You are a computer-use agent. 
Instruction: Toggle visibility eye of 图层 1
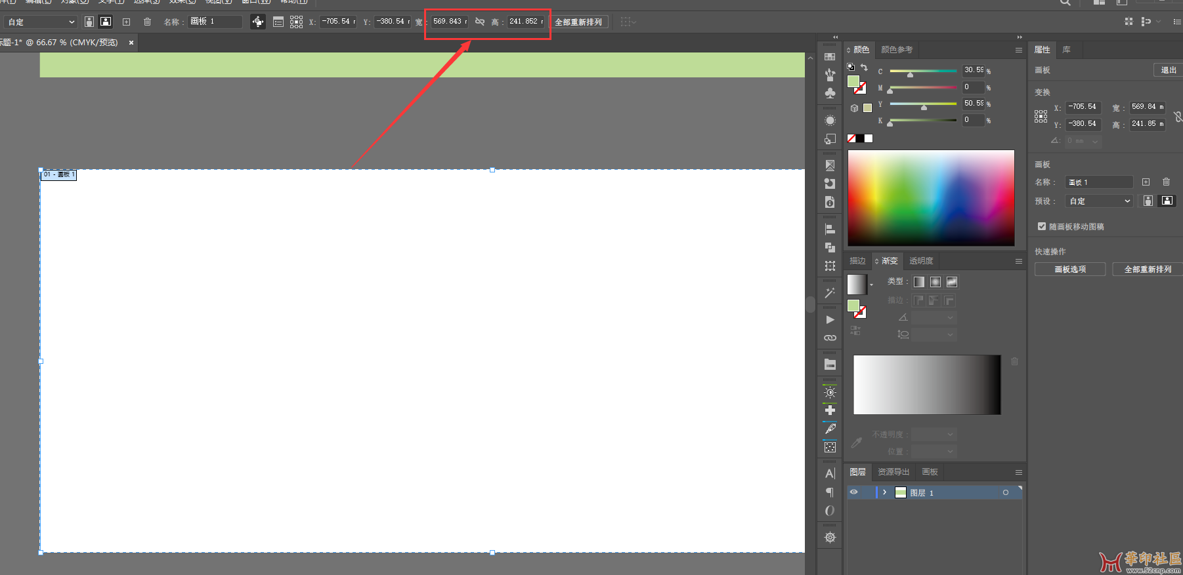click(x=854, y=492)
